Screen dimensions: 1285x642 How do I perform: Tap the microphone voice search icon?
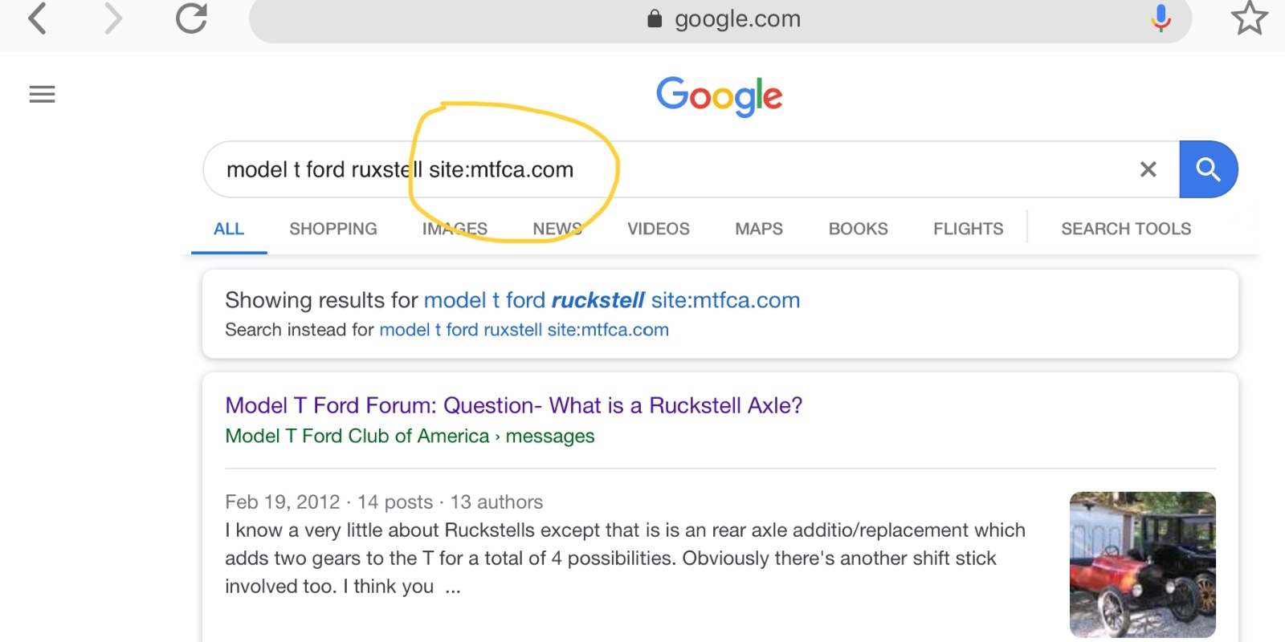click(x=1161, y=18)
